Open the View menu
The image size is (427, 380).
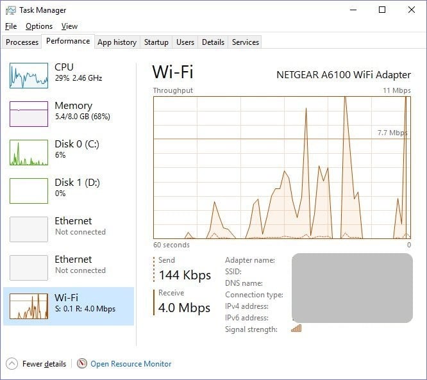pyautogui.click(x=69, y=26)
